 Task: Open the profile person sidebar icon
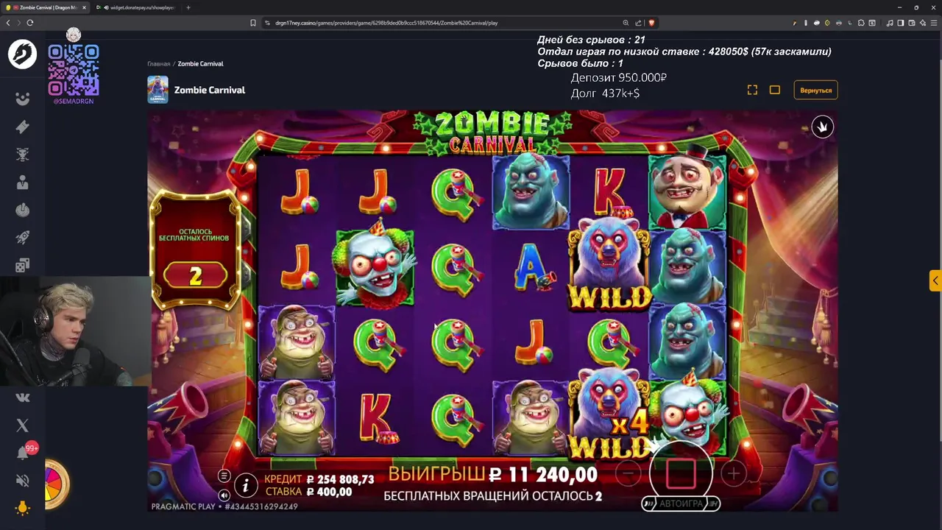pyautogui.click(x=23, y=183)
